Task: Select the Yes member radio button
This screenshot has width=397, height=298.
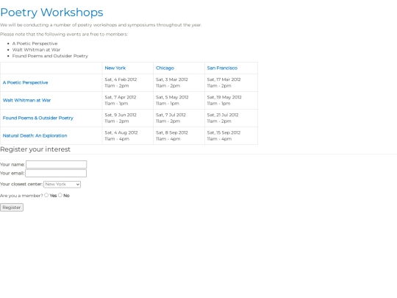Action: click(x=46, y=195)
